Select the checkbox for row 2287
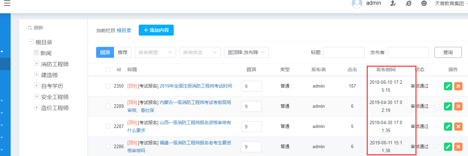 point(108,126)
